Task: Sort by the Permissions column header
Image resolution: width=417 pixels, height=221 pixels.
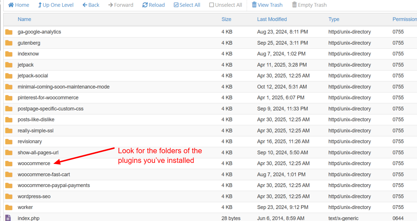Action: (405, 19)
